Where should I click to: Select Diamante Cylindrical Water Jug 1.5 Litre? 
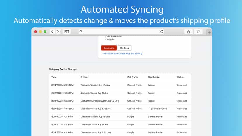(x=100, y=101)
